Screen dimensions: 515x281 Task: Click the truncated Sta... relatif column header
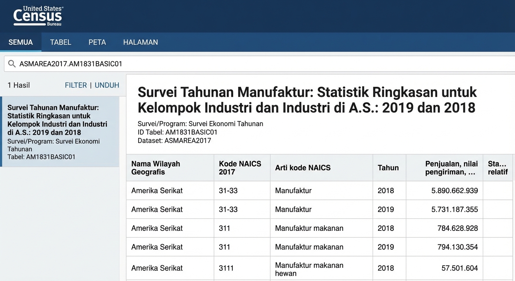(497, 168)
